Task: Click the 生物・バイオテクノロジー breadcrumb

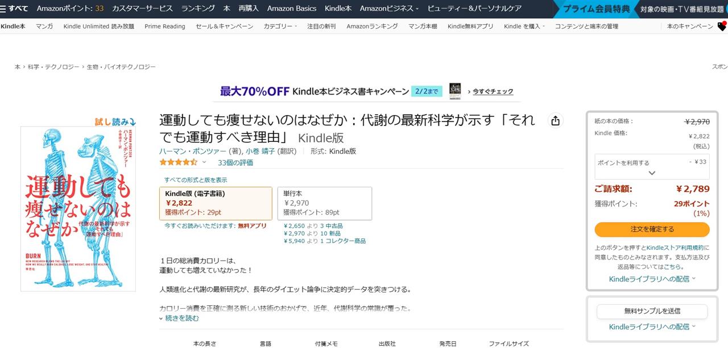Action: coord(121,67)
